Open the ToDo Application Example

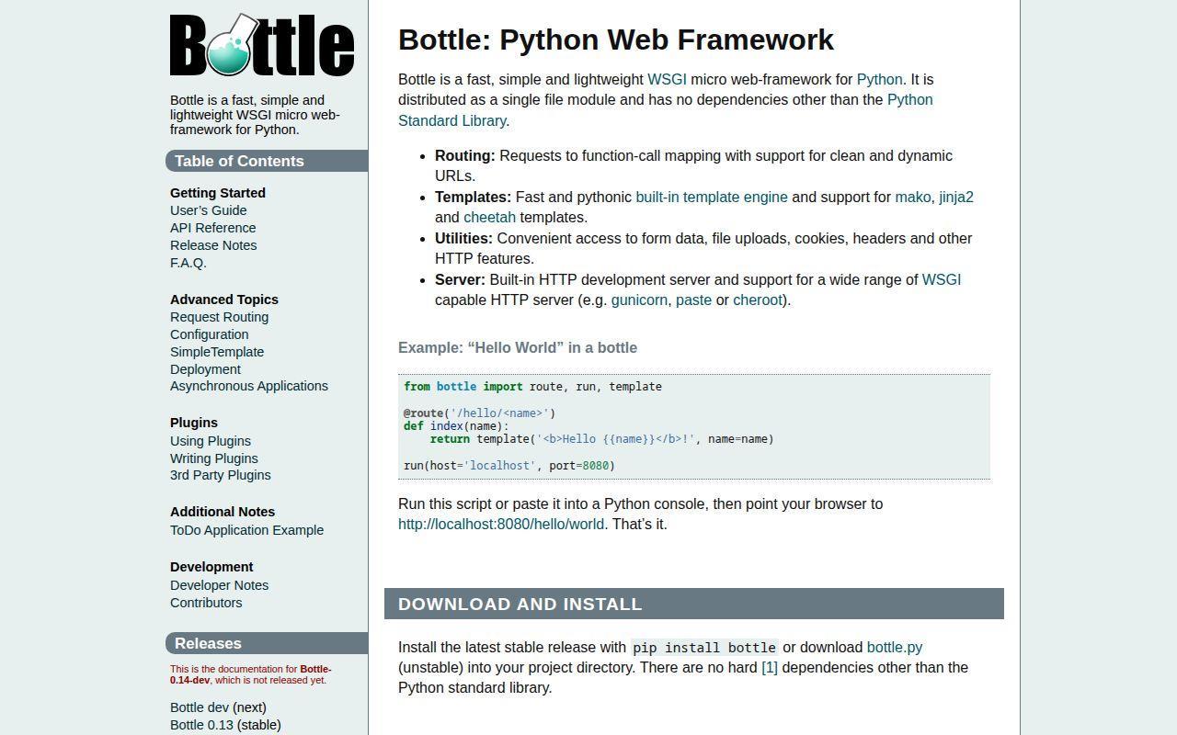coord(247,530)
